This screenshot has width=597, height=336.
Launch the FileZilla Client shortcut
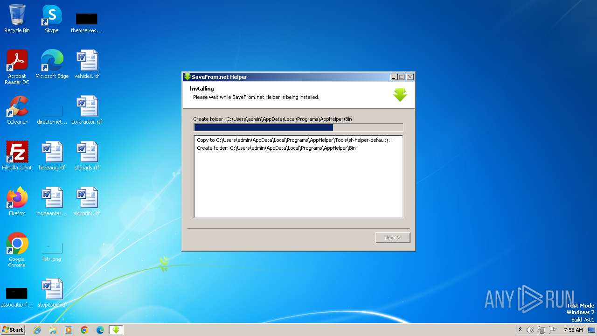(x=17, y=155)
